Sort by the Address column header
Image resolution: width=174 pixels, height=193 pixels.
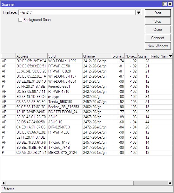(x=31, y=56)
